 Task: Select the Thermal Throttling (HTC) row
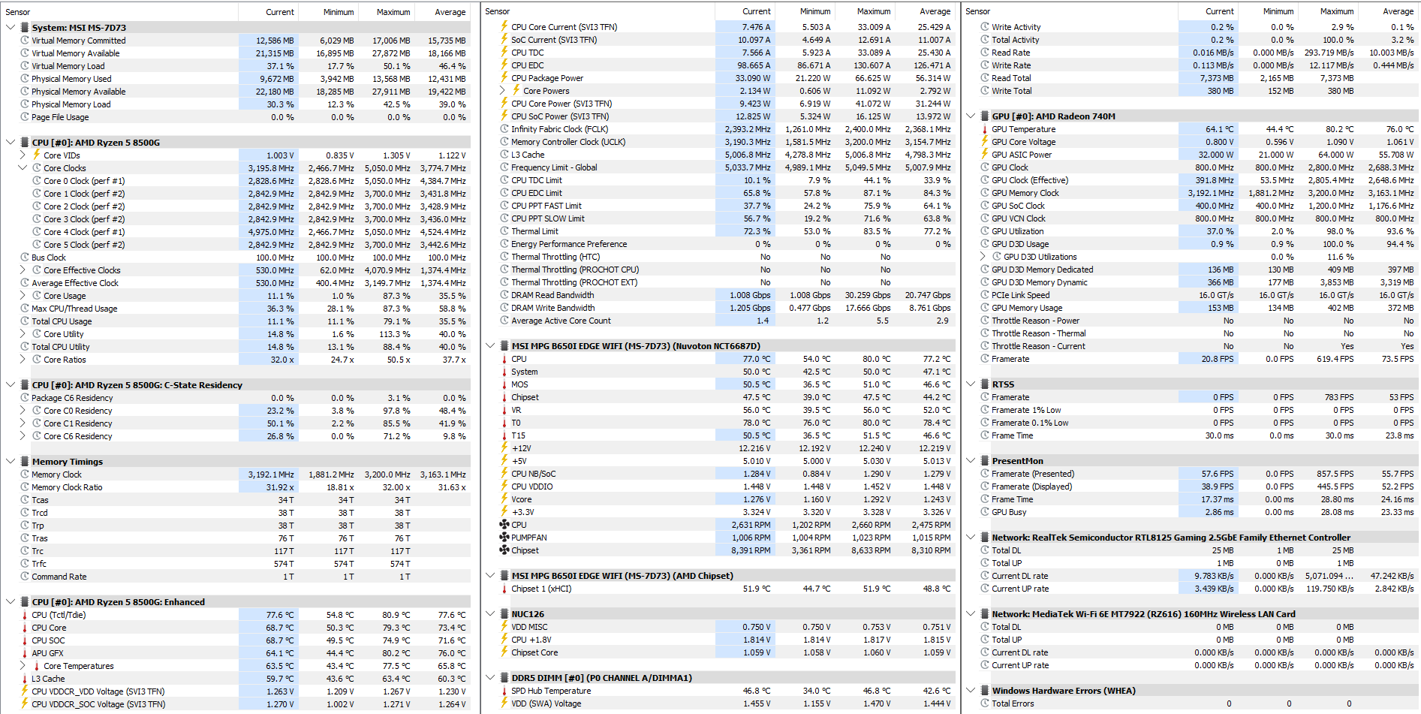(718, 257)
